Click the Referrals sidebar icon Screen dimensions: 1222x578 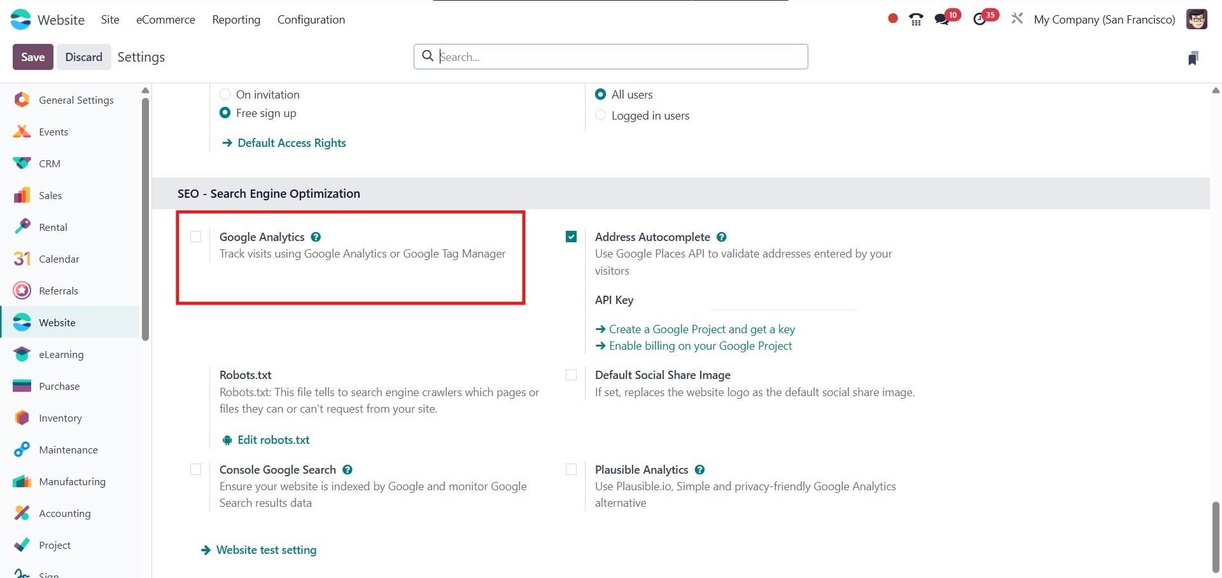point(22,291)
